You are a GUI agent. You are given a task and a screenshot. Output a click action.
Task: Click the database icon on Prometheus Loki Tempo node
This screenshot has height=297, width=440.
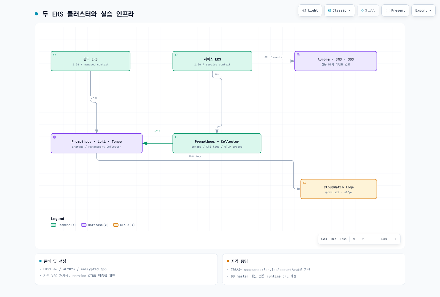point(54,137)
